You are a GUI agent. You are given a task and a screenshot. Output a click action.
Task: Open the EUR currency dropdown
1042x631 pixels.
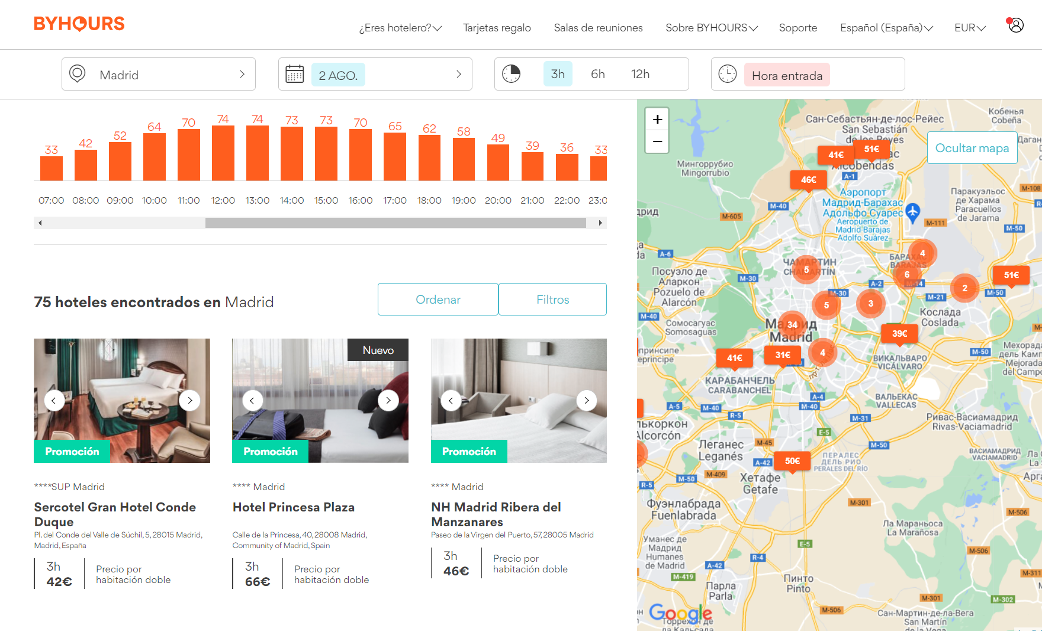tap(970, 28)
